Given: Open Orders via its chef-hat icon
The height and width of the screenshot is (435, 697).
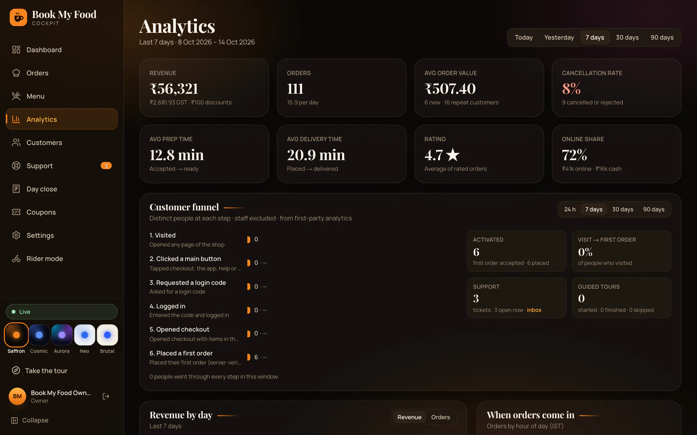Looking at the screenshot, I should [x=16, y=73].
